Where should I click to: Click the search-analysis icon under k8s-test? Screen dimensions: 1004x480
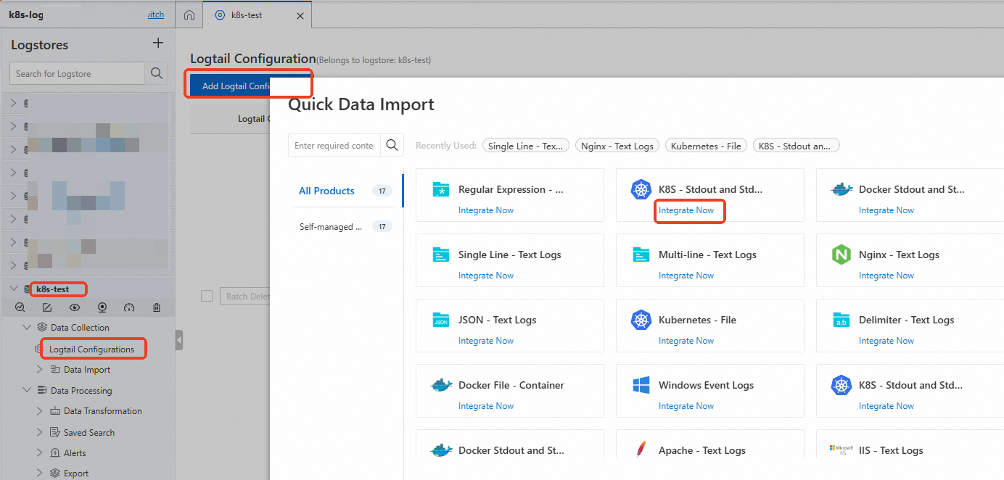pos(20,307)
